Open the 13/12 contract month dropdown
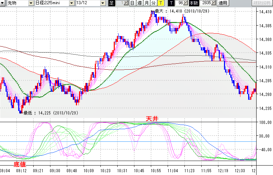273x175 pixels. point(103,3)
